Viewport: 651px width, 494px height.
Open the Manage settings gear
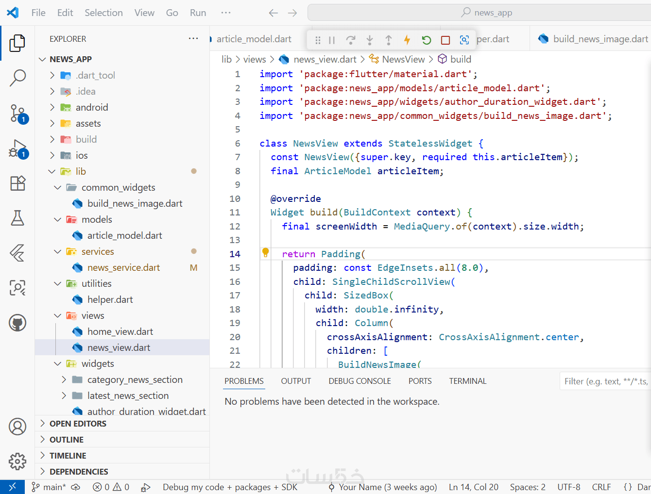click(17, 461)
